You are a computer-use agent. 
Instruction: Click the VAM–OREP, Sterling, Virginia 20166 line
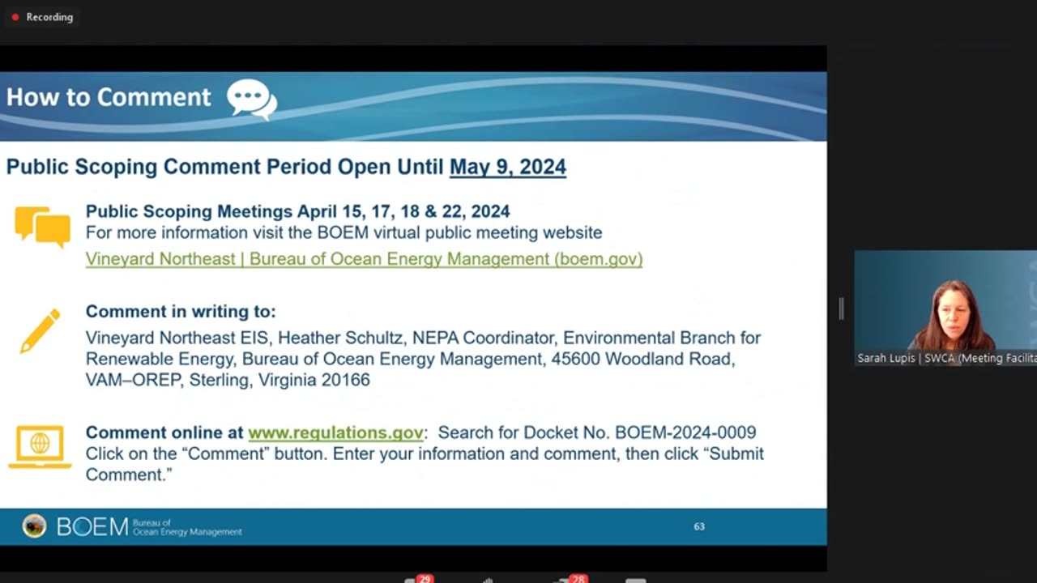click(x=228, y=380)
